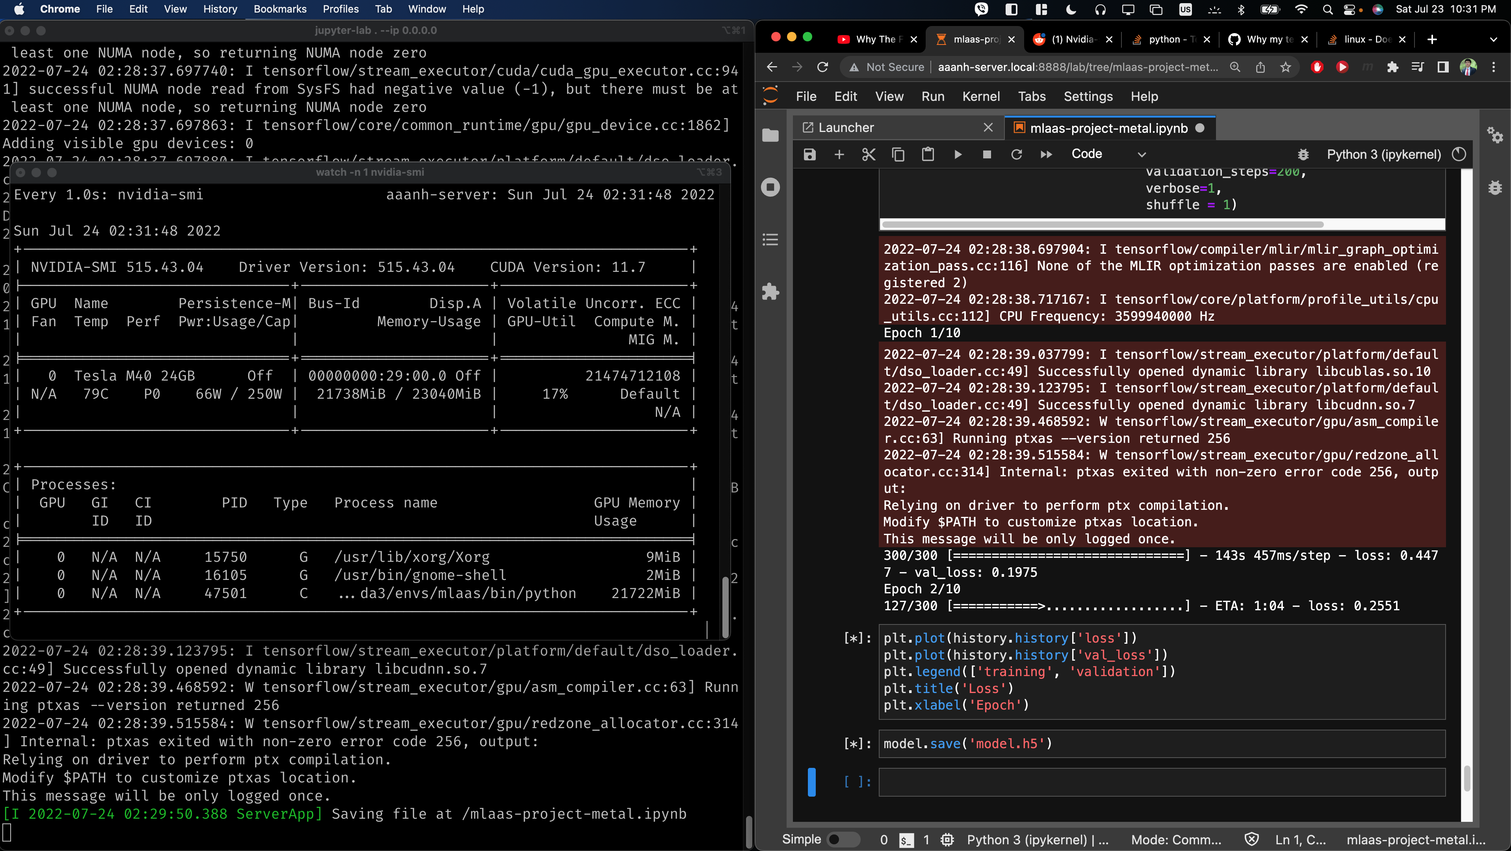Reload the page in Chrome
The image size is (1511, 851).
tap(822, 67)
